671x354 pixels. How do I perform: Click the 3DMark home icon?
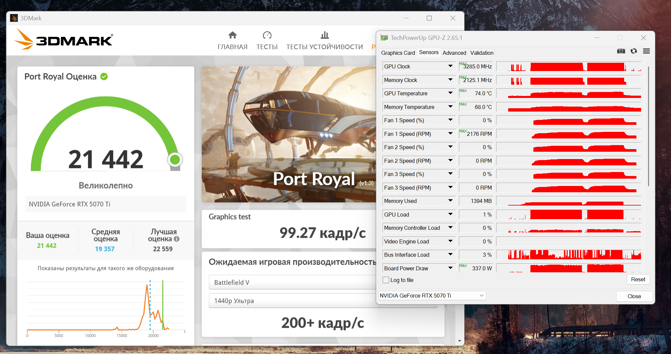point(233,35)
